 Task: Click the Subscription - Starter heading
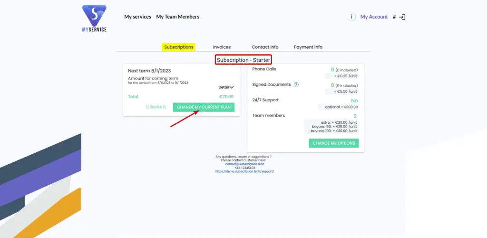point(243,60)
